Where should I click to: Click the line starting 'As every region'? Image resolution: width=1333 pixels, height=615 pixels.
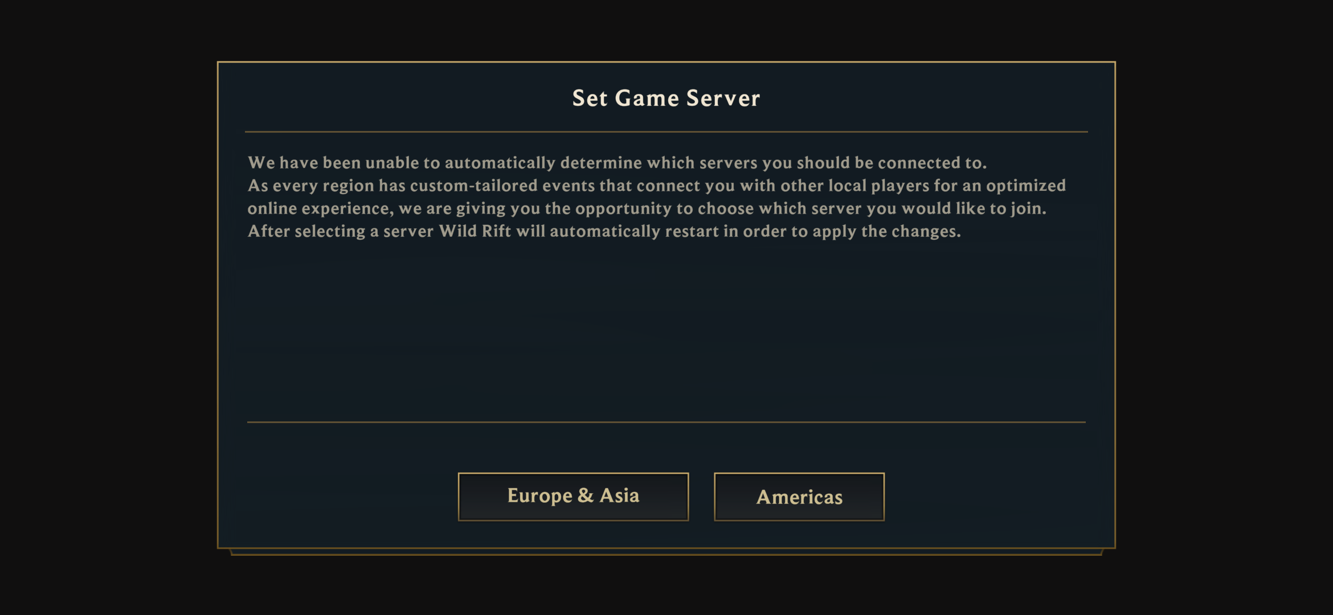[x=657, y=186]
